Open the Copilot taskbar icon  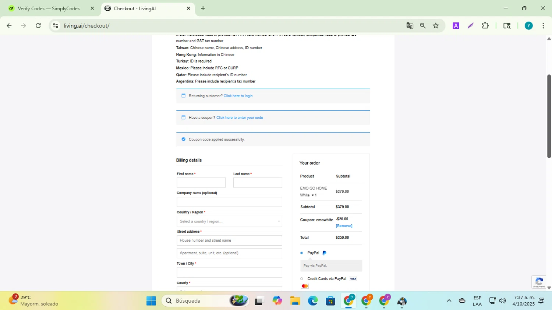tap(277, 301)
